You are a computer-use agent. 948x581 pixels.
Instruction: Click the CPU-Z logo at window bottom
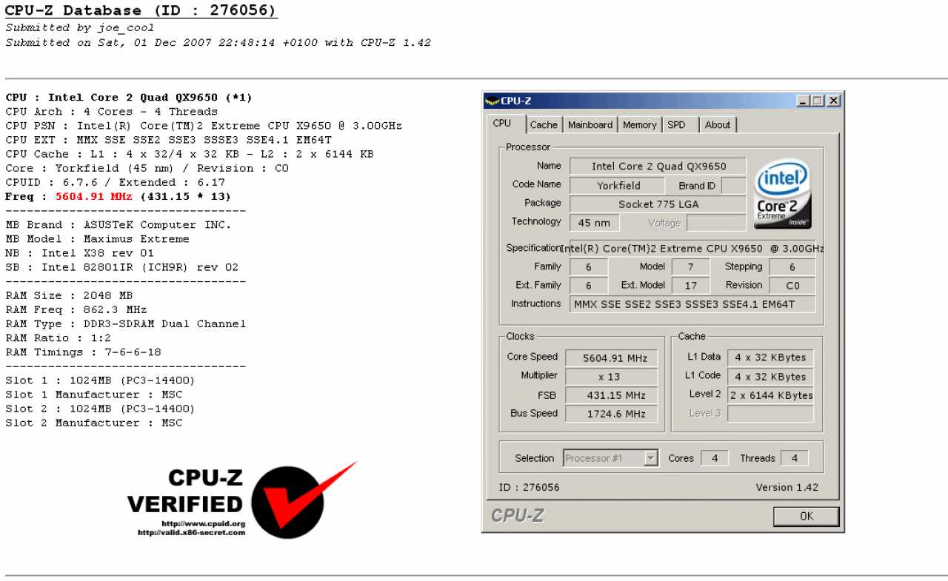(x=518, y=515)
